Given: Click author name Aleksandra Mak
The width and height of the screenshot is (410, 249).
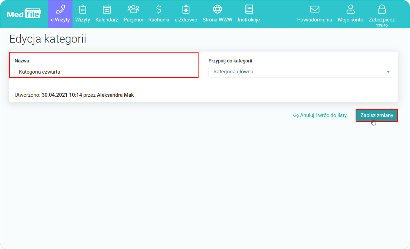Looking at the screenshot, I should click(115, 95).
